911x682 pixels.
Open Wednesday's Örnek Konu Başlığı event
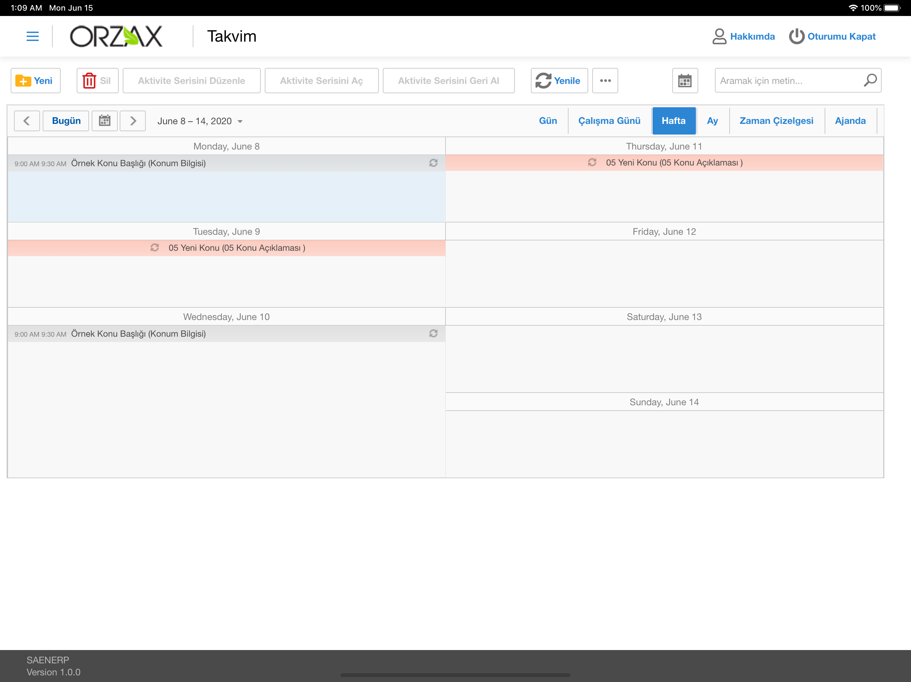click(226, 334)
